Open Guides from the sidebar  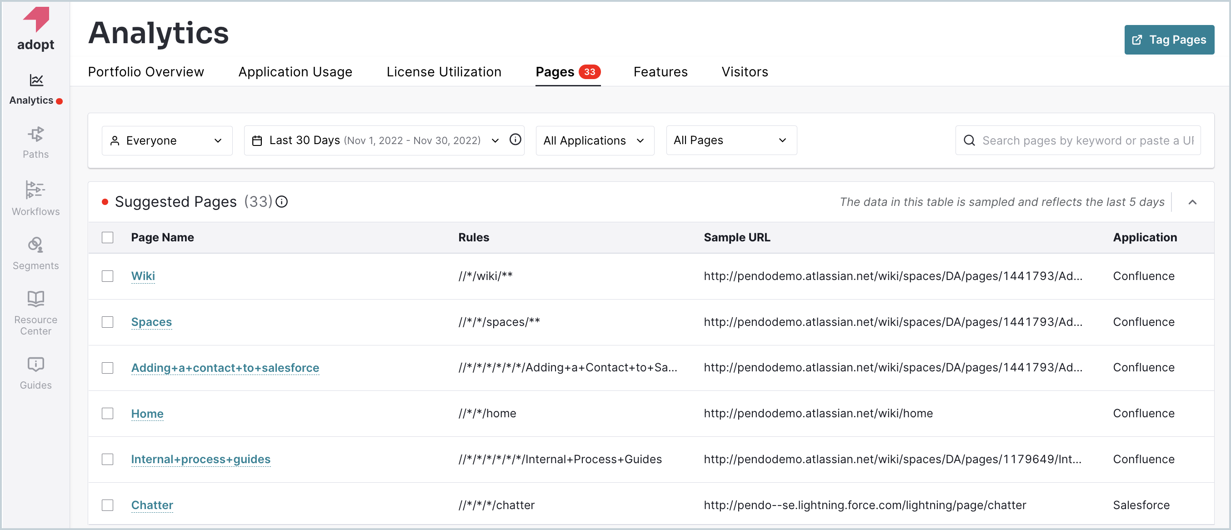coord(36,373)
